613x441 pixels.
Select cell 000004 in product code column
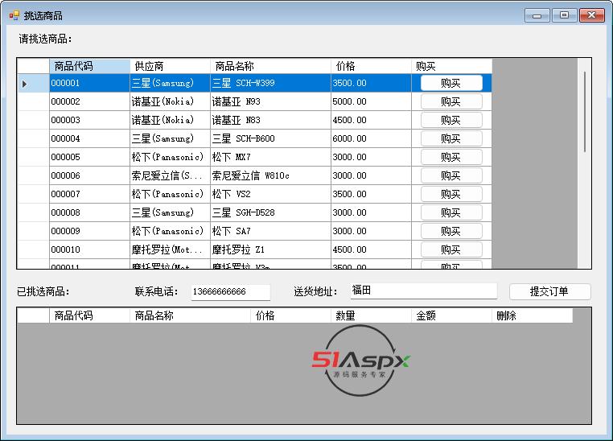(89, 138)
